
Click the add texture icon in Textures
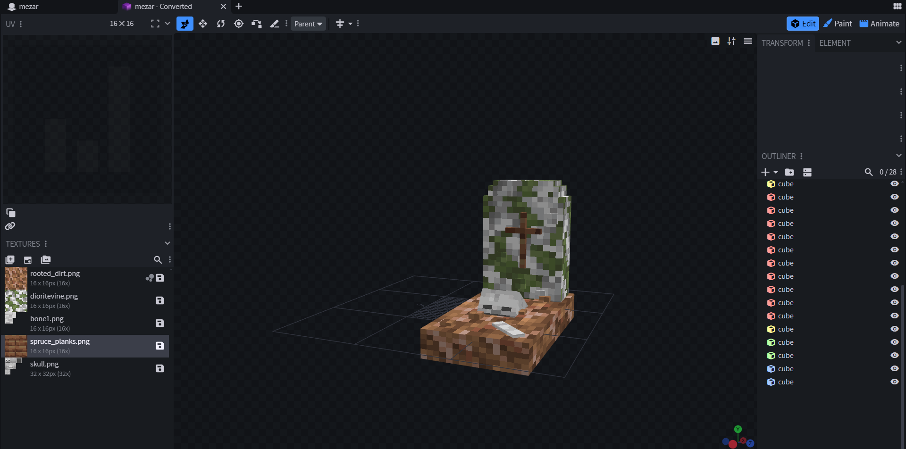pyautogui.click(x=10, y=259)
